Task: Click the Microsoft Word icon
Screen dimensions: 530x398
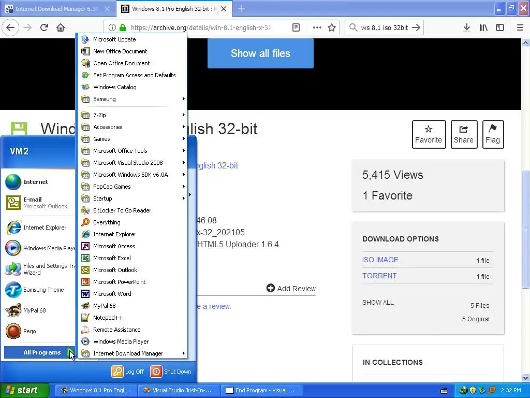Action: (85, 294)
